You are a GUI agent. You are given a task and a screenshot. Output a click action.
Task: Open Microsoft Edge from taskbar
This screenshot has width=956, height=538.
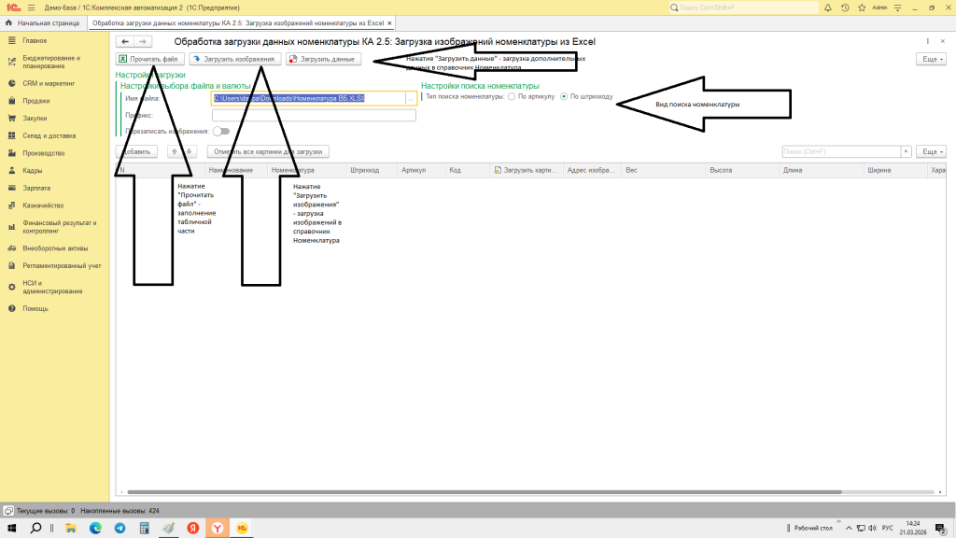point(96,529)
